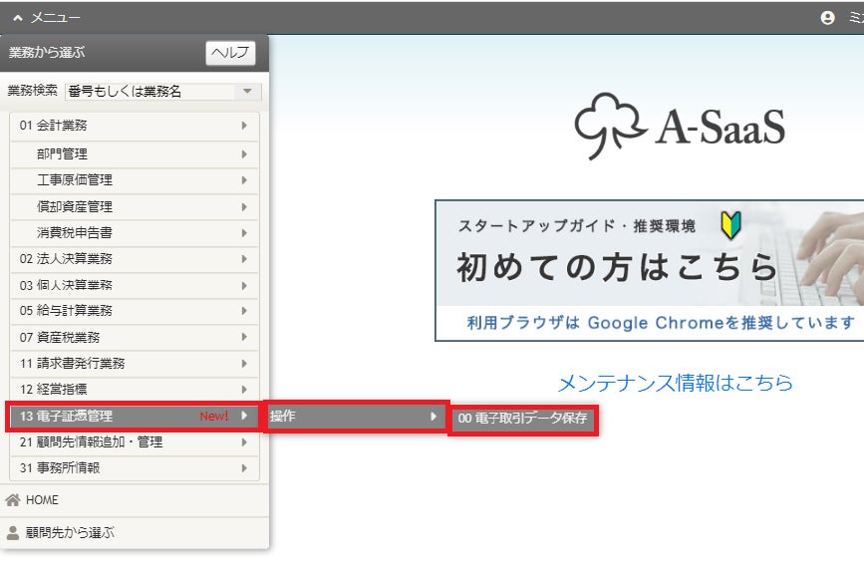The width and height of the screenshot is (864, 579).
Task: Expand the 消費税申告書 submenu arrow
Action: [x=244, y=233]
